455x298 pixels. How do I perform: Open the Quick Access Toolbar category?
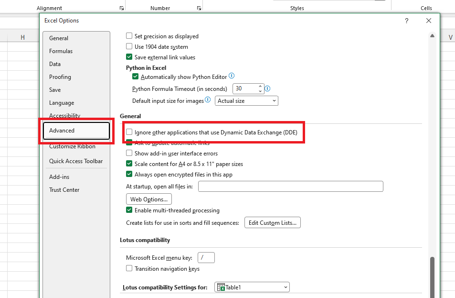76,161
